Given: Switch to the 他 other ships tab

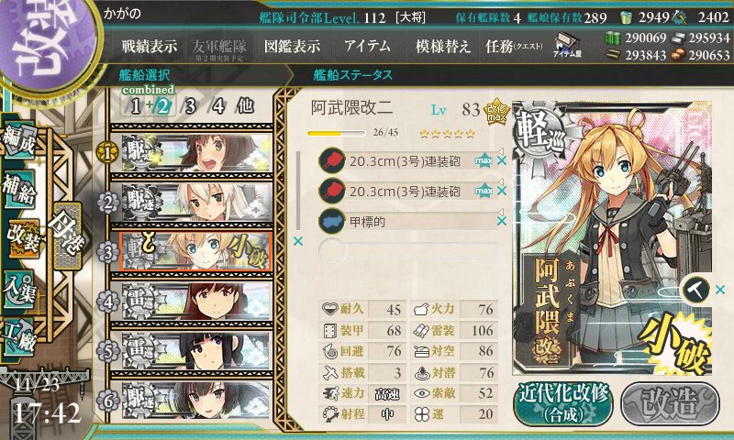Looking at the screenshot, I should point(245,106).
